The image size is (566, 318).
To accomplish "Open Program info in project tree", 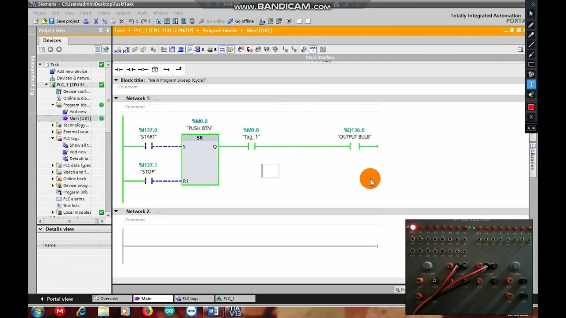I will point(72,192).
